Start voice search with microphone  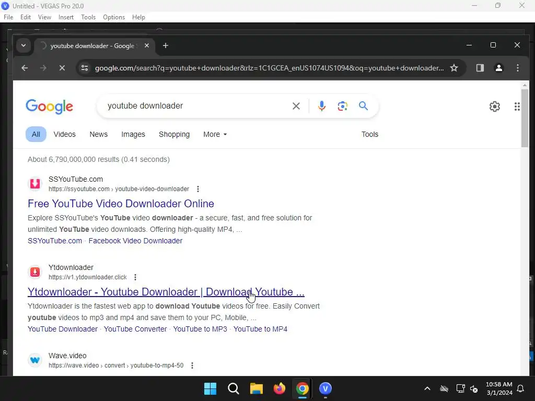[x=321, y=106]
